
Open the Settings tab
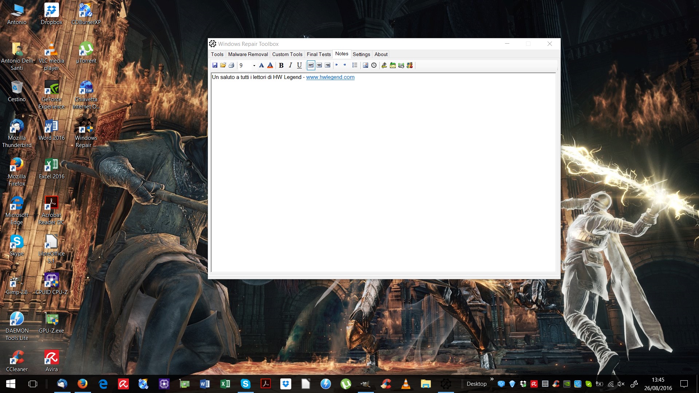pos(362,54)
